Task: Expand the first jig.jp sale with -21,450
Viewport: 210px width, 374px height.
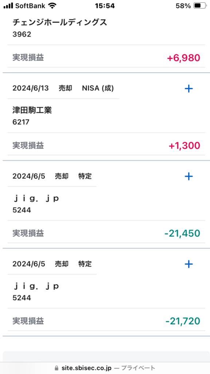Action: (188, 176)
